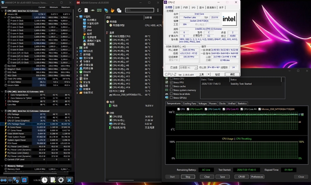Click the AIDA64 horizontal scrollbar at bottom
This screenshot has width=311, height=185.
[121, 180]
